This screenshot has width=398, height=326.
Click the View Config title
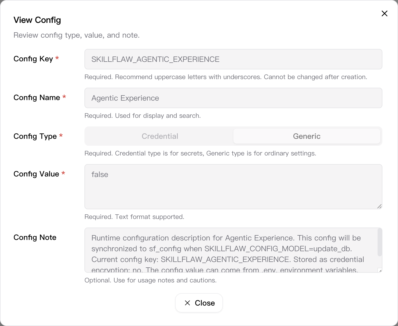point(37,20)
